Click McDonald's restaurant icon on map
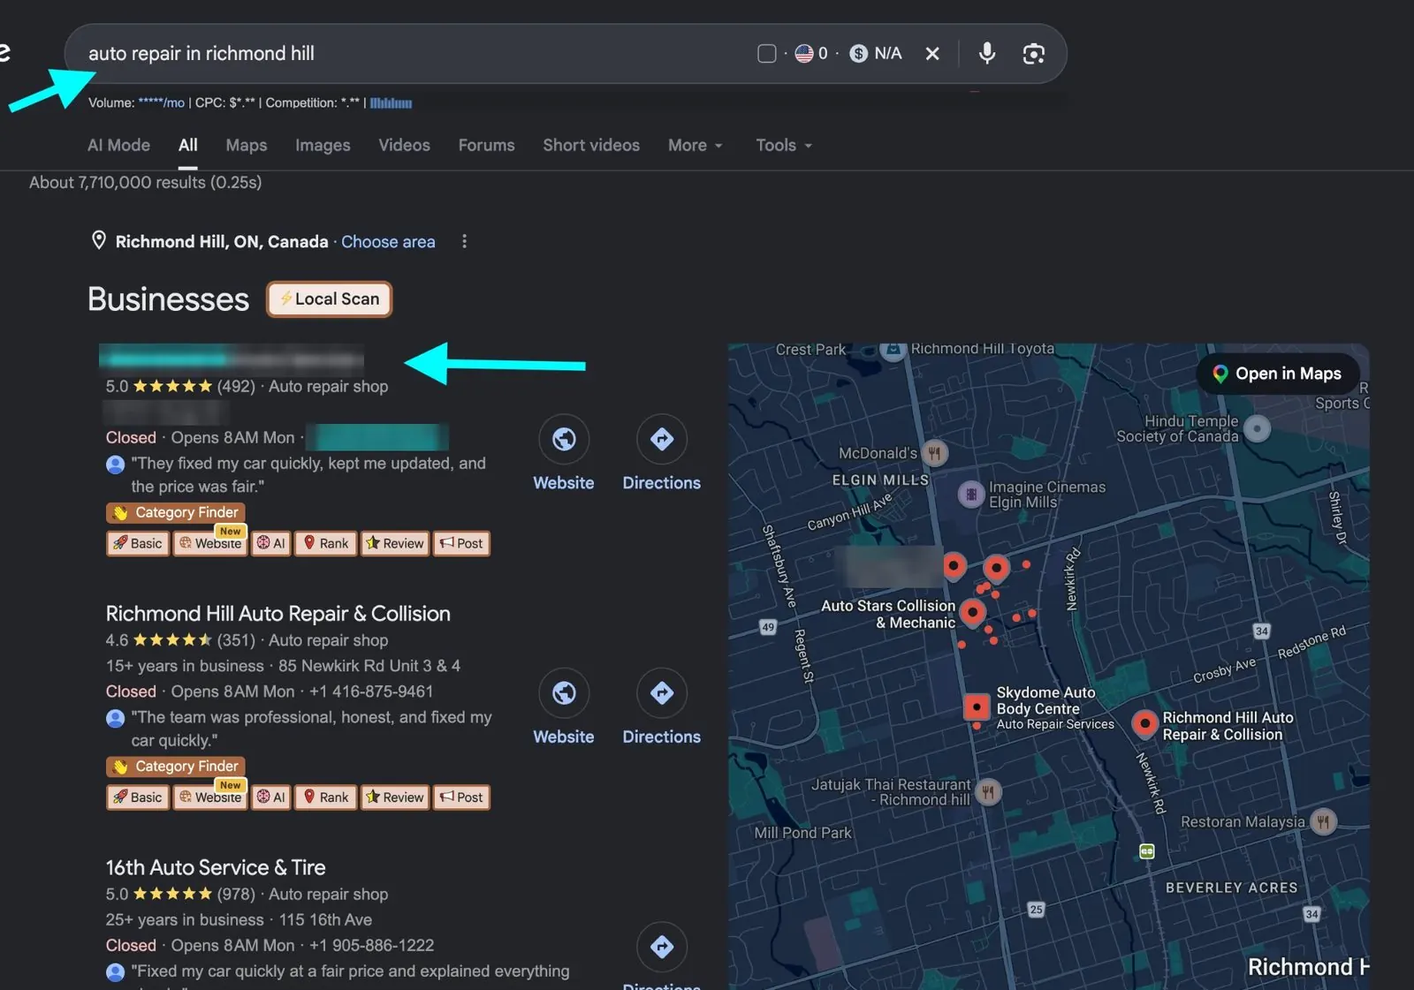This screenshot has width=1414, height=990. pos(934,453)
